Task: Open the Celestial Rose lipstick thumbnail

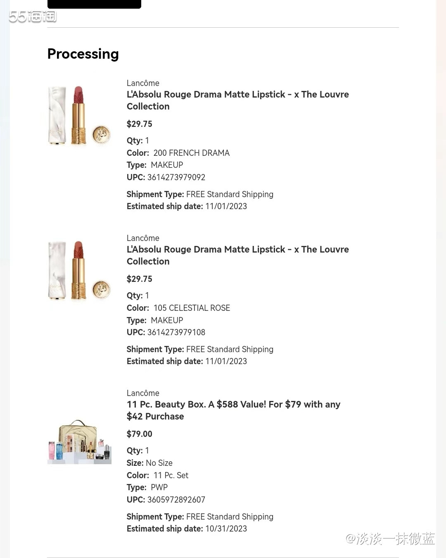Action: click(x=79, y=270)
